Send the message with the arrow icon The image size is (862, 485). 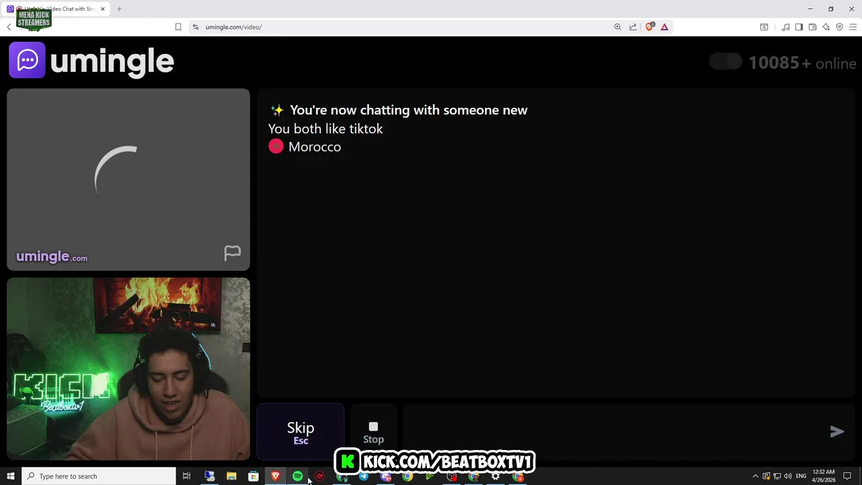pos(837,432)
